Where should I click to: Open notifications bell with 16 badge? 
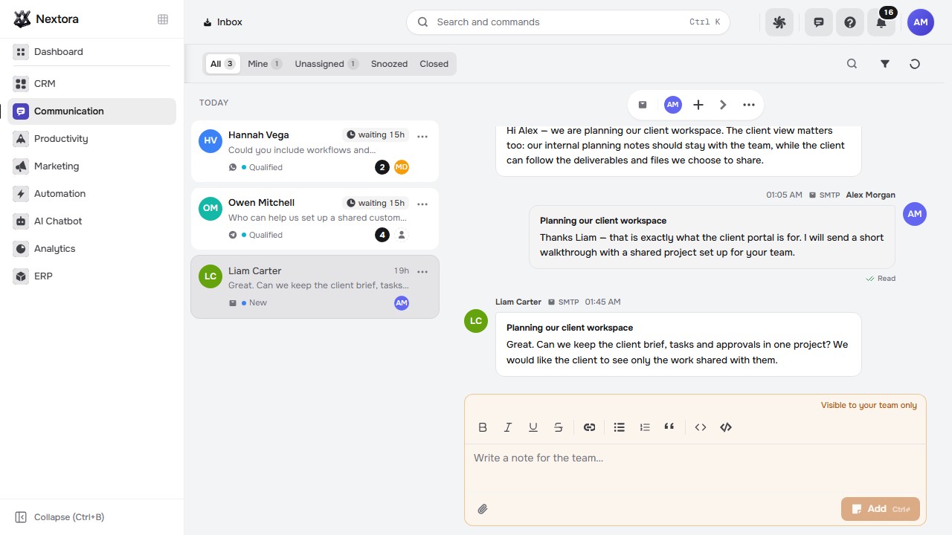point(881,22)
